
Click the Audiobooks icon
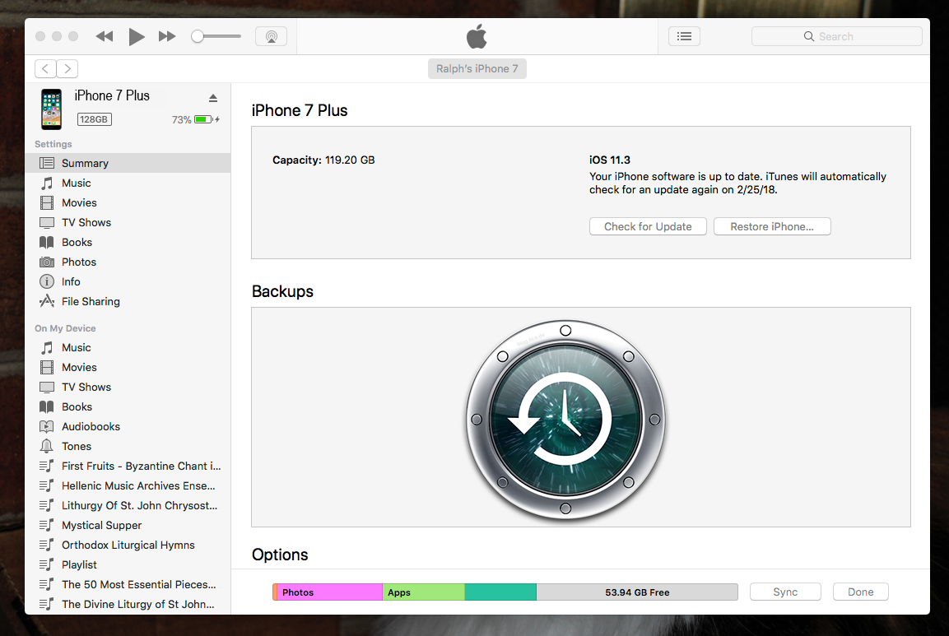[47, 427]
